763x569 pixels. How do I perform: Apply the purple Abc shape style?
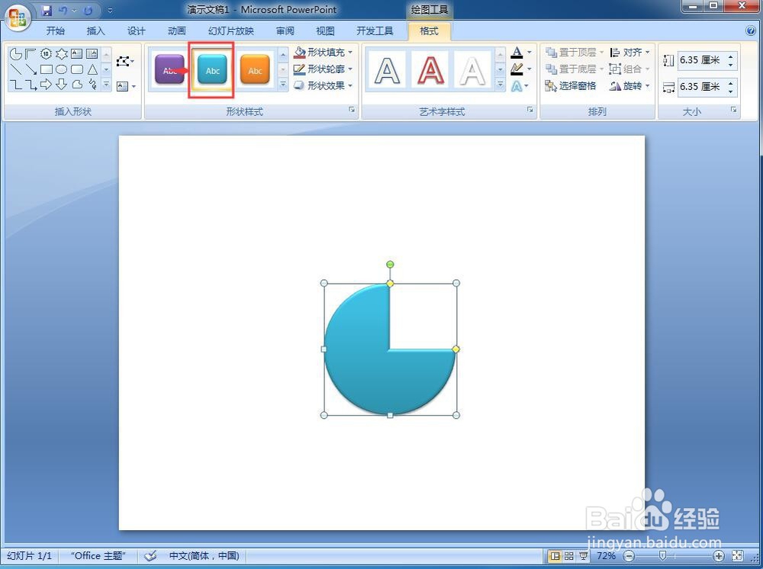[x=169, y=69]
